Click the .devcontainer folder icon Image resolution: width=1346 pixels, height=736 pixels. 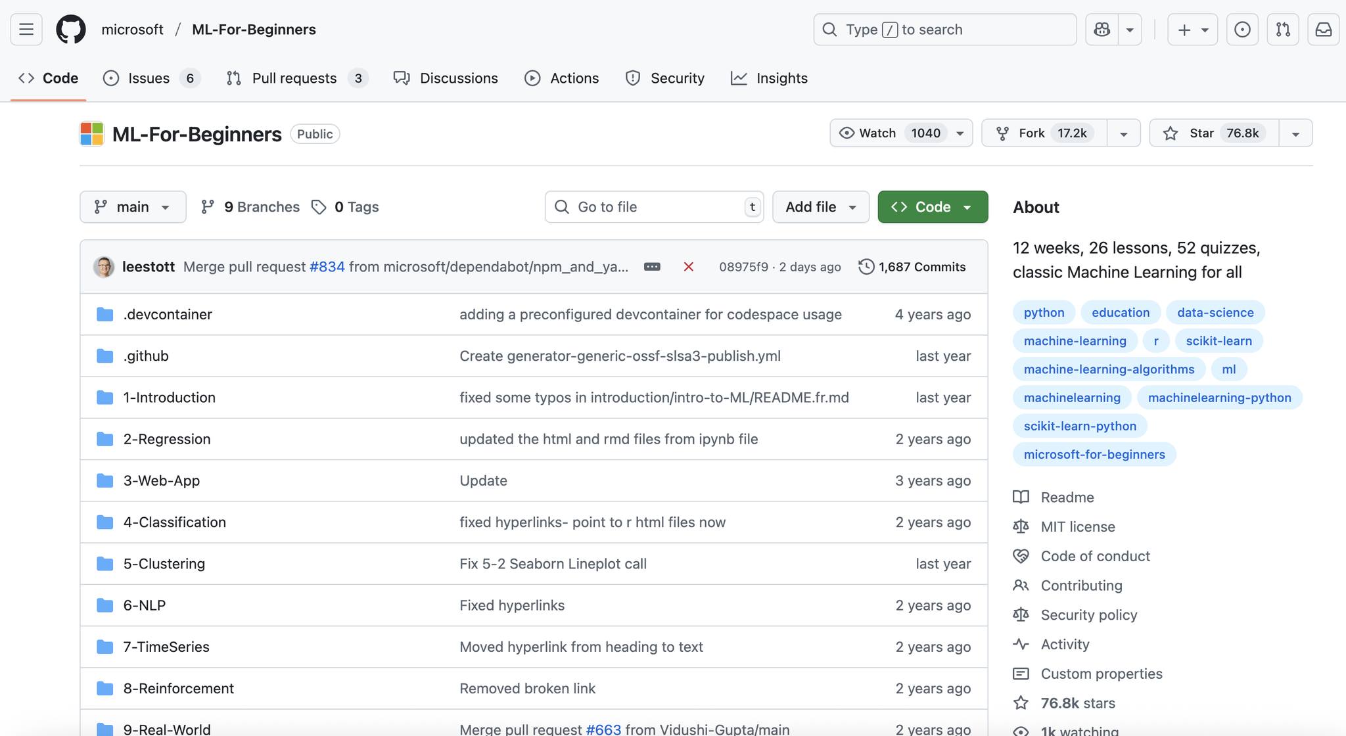click(105, 314)
